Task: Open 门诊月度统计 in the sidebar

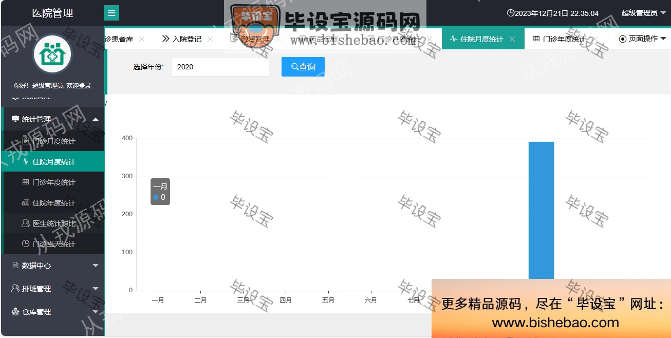Action: (x=53, y=141)
